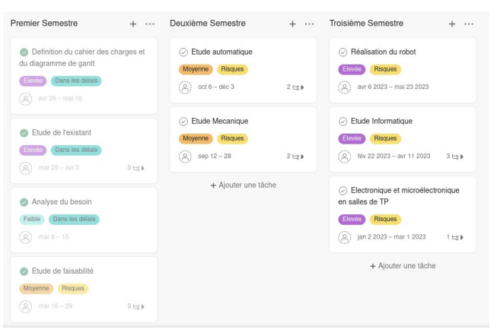Click Ajouter une tâche under Deuxième Semestre
The width and height of the screenshot is (497, 336).
(x=243, y=185)
